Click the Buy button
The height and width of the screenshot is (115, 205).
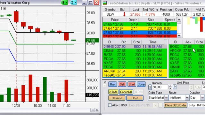[112, 84]
